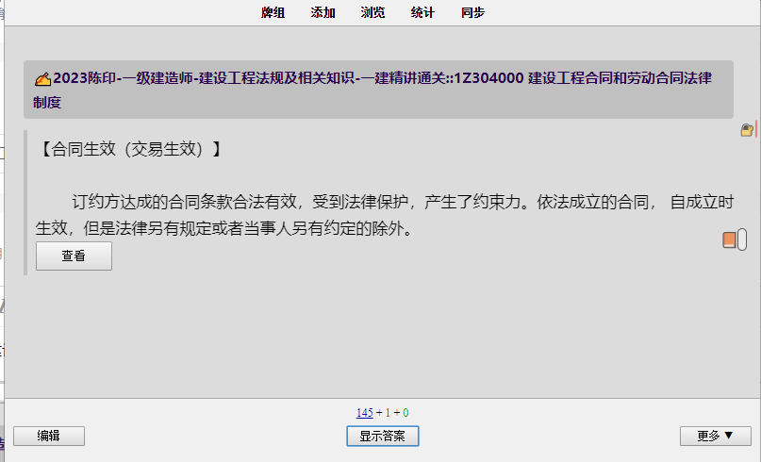The width and height of the screenshot is (761, 462).
Task: Click the heading 【合同生效（交易生效）】
Action: click(129, 149)
